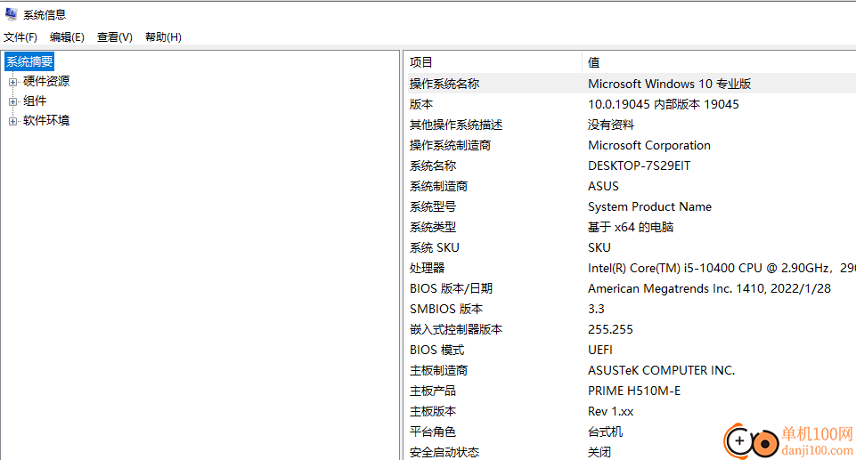Viewport: 856px width, 460px height.
Task: Select the 组件 tree label
Action: 35,101
